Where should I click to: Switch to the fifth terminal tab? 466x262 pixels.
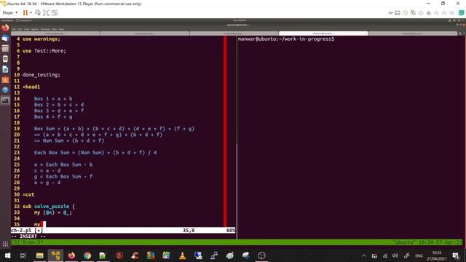click(x=412, y=33)
